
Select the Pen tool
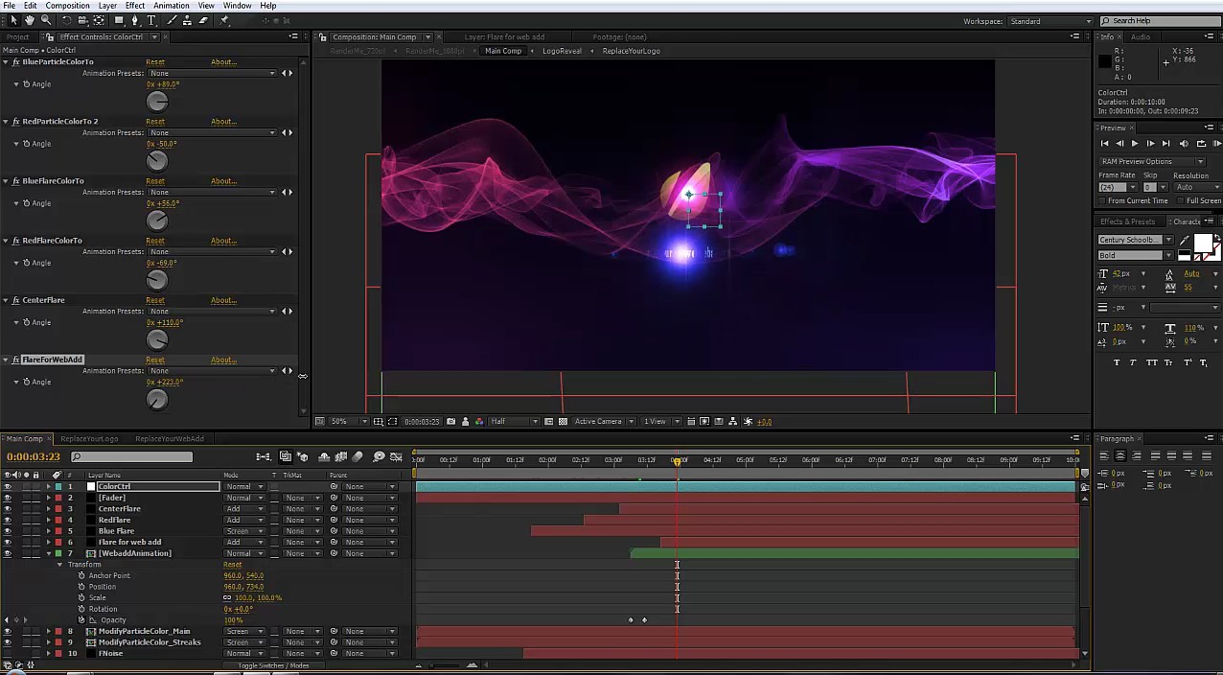[136, 20]
